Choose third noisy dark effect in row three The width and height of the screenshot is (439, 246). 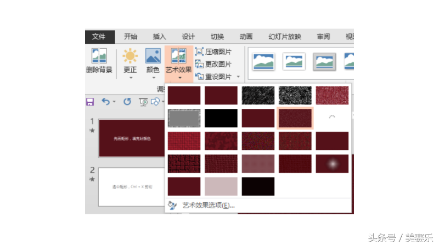coord(258,141)
